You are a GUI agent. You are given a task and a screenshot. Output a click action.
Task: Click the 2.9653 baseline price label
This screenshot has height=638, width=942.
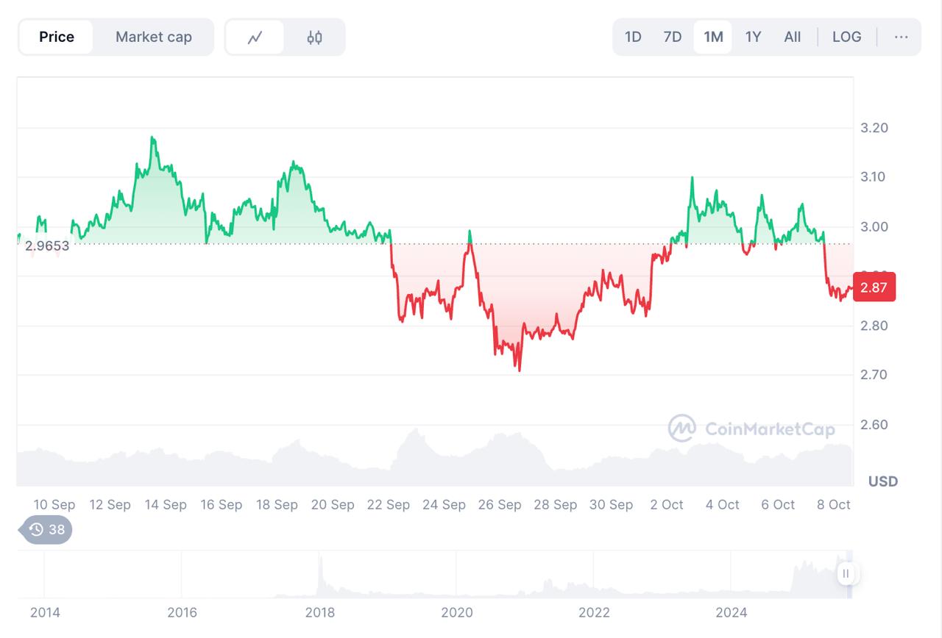[x=47, y=245]
